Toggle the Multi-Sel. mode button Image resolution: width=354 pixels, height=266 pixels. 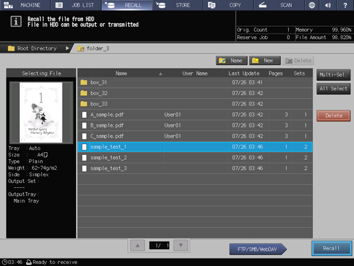333,75
